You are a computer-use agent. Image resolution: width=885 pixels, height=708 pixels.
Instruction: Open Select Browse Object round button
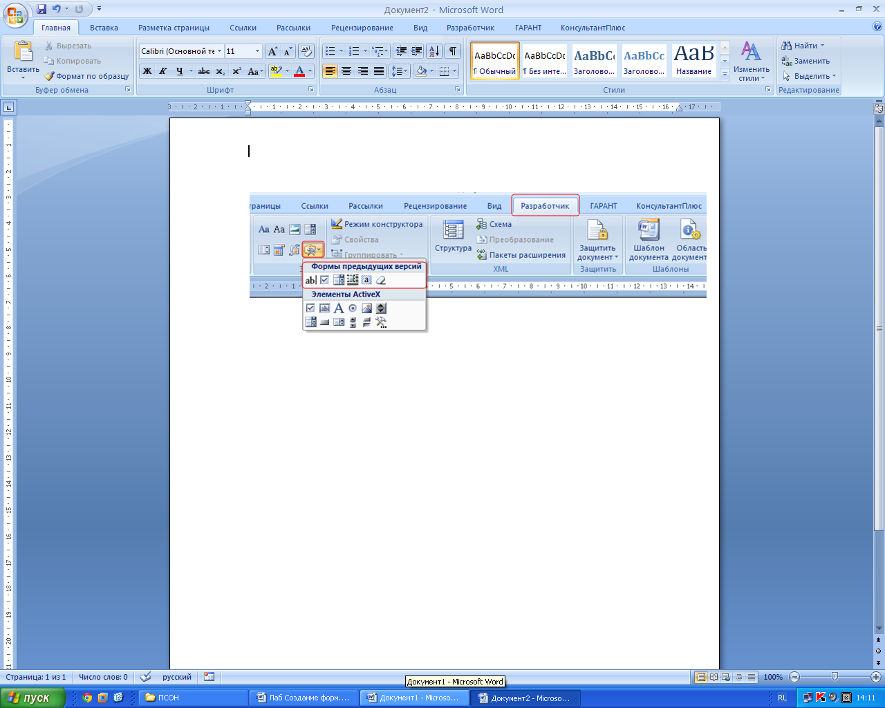pyautogui.click(x=879, y=651)
